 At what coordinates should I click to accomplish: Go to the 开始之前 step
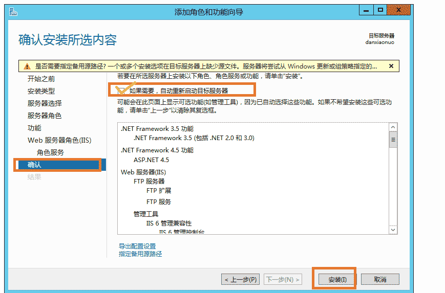pos(41,79)
